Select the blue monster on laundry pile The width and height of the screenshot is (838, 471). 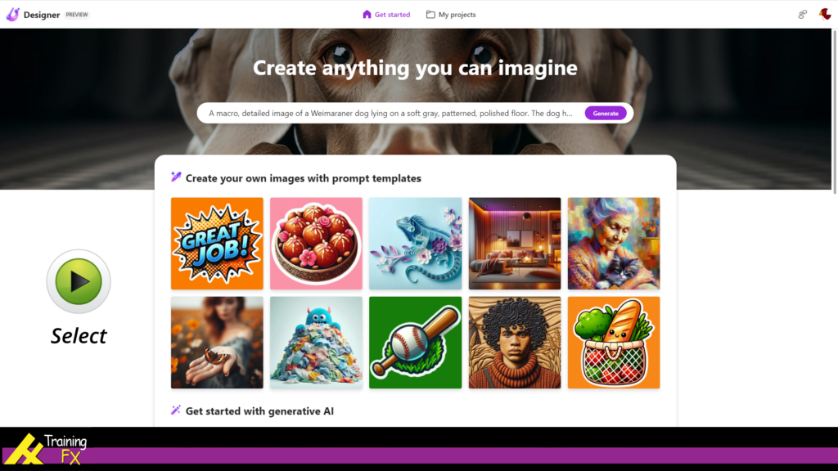(316, 343)
